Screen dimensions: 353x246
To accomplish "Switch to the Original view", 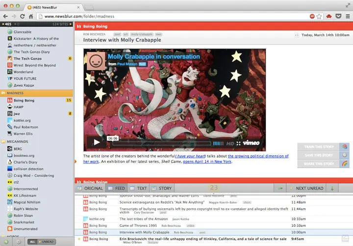I will [90, 188].
